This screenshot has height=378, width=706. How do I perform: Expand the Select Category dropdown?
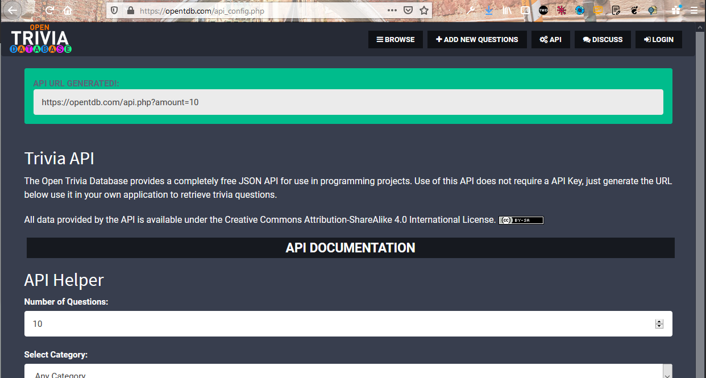[348, 371]
